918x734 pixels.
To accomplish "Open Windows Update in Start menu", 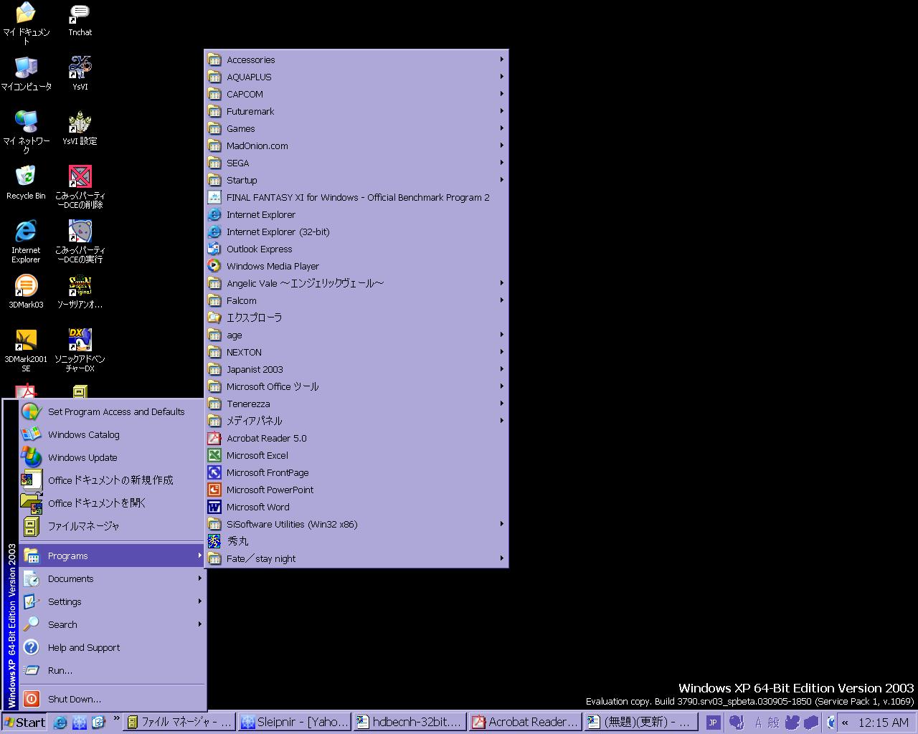I will coord(113,457).
